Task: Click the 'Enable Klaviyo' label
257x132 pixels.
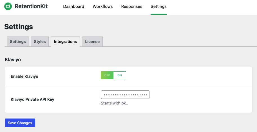Action: coord(24,76)
